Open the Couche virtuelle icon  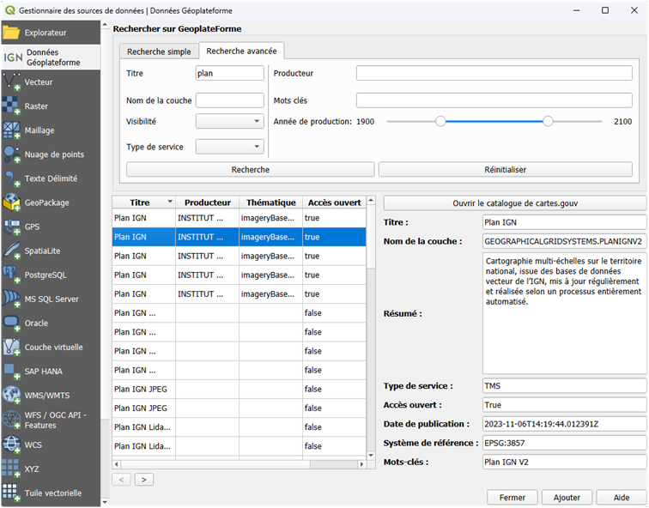click(x=11, y=347)
